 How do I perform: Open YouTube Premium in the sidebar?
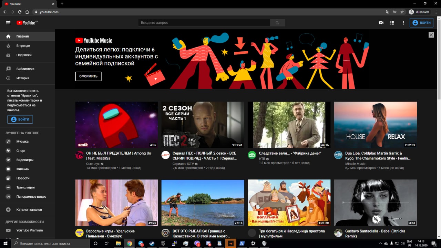[28, 230]
